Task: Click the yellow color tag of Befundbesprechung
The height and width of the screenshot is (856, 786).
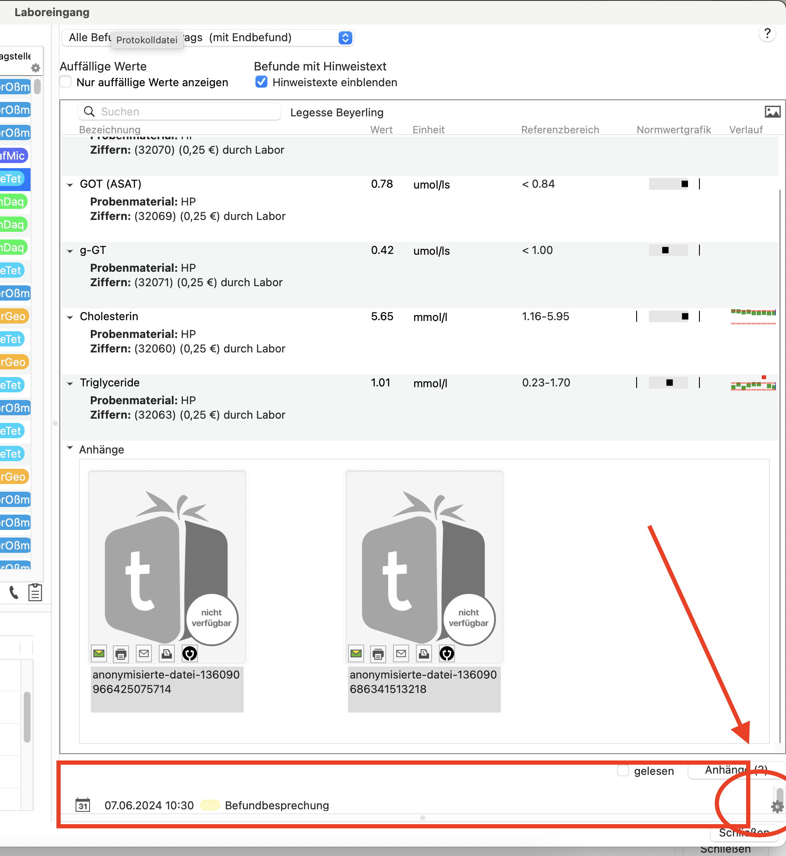Action: 210,805
